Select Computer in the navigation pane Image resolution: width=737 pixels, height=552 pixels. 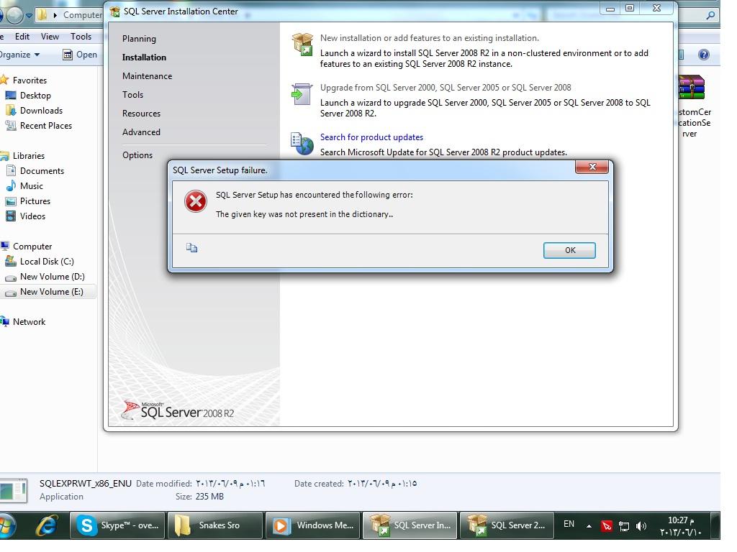pos(32,247)
